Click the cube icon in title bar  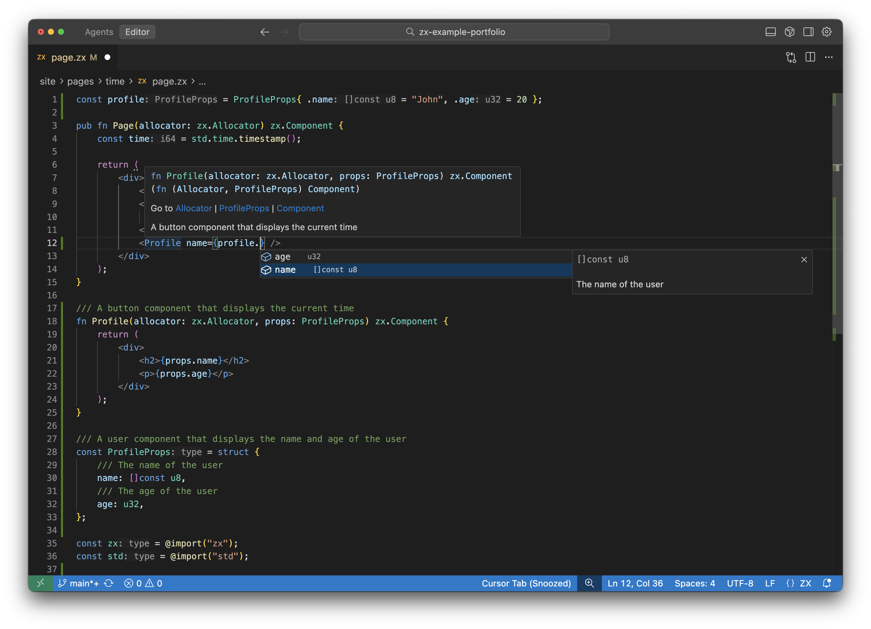coord(789,32)
